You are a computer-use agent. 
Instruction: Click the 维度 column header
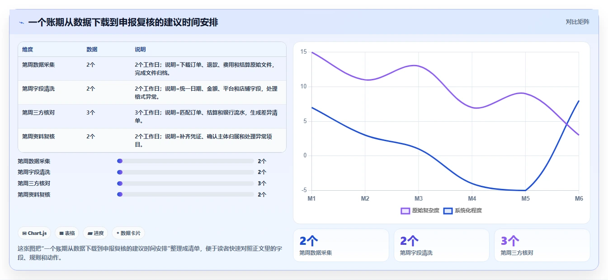tap(28, 50)
